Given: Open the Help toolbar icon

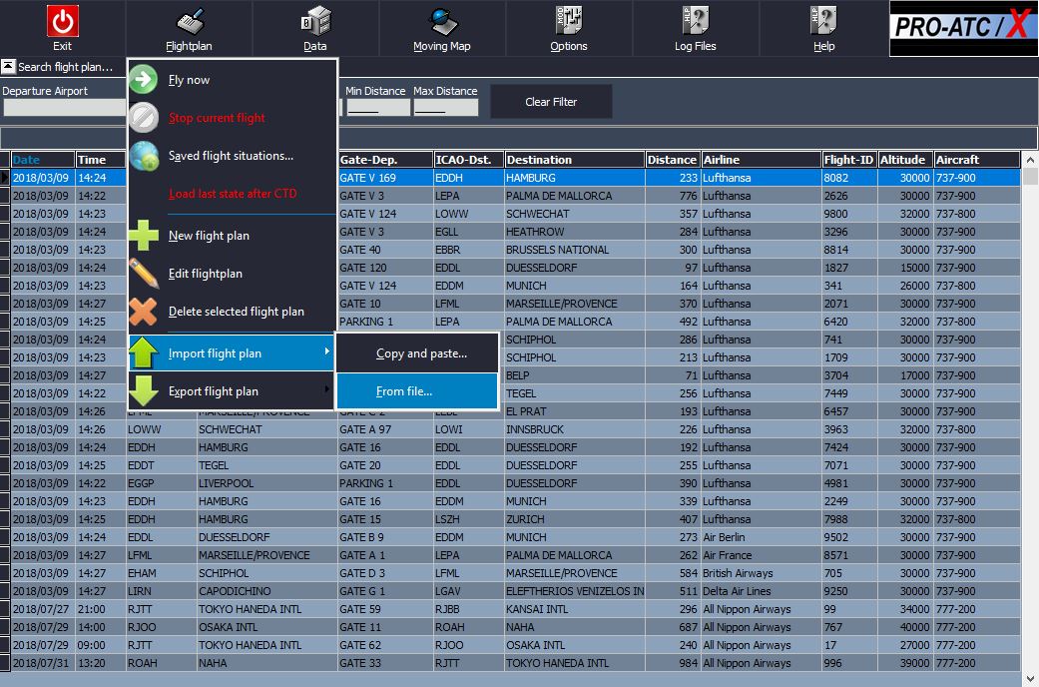Looking at the screenshot, I should [x=823, y=21].
